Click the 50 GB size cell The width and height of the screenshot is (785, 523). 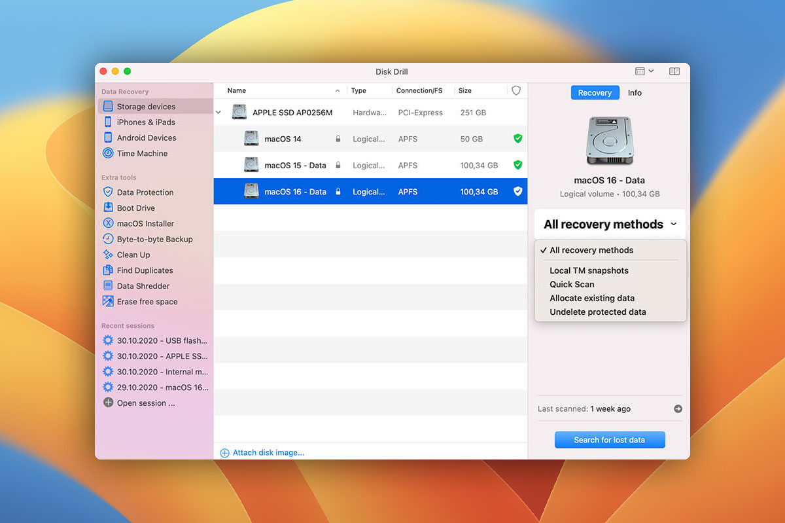click(x=471, y=139)
